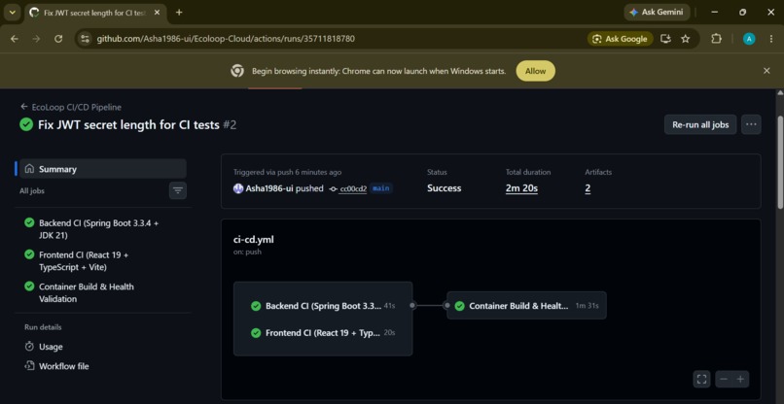Dismiss the Chrome startup notification bar
The width and height of the screenshot is (784, 404).
coord(766,71)
